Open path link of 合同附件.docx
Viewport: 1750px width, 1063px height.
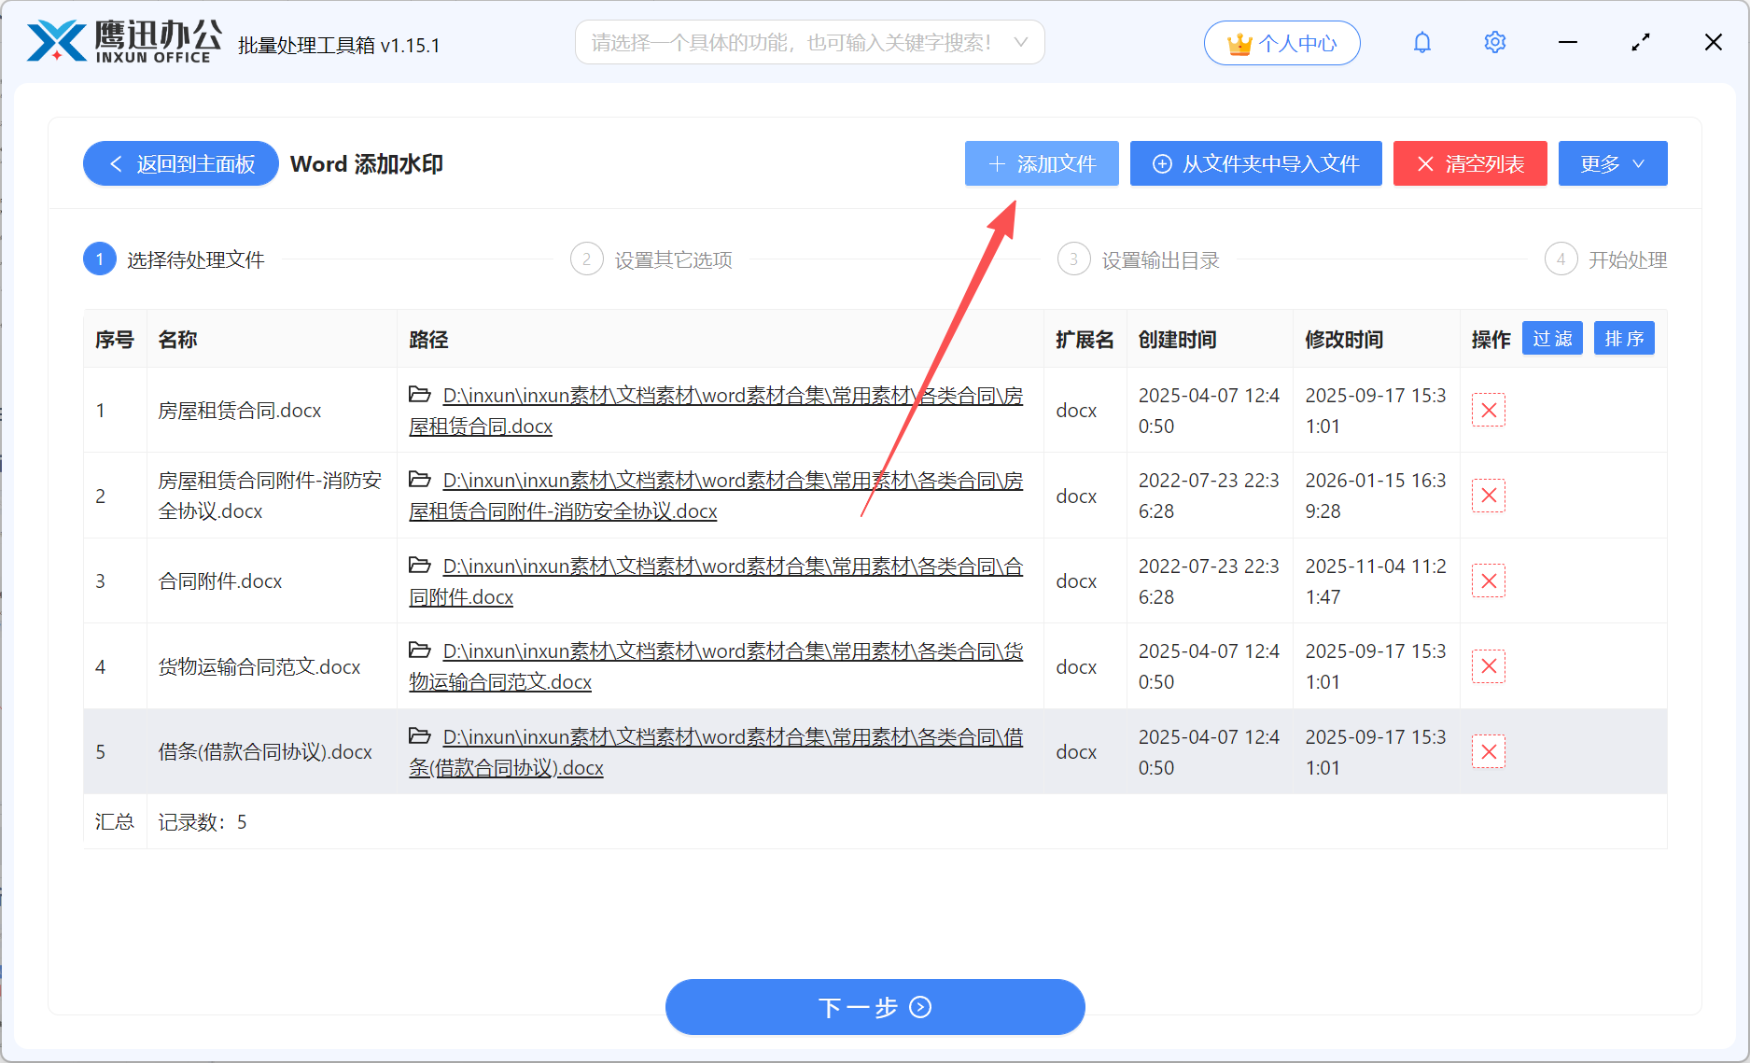click(716, 581)
